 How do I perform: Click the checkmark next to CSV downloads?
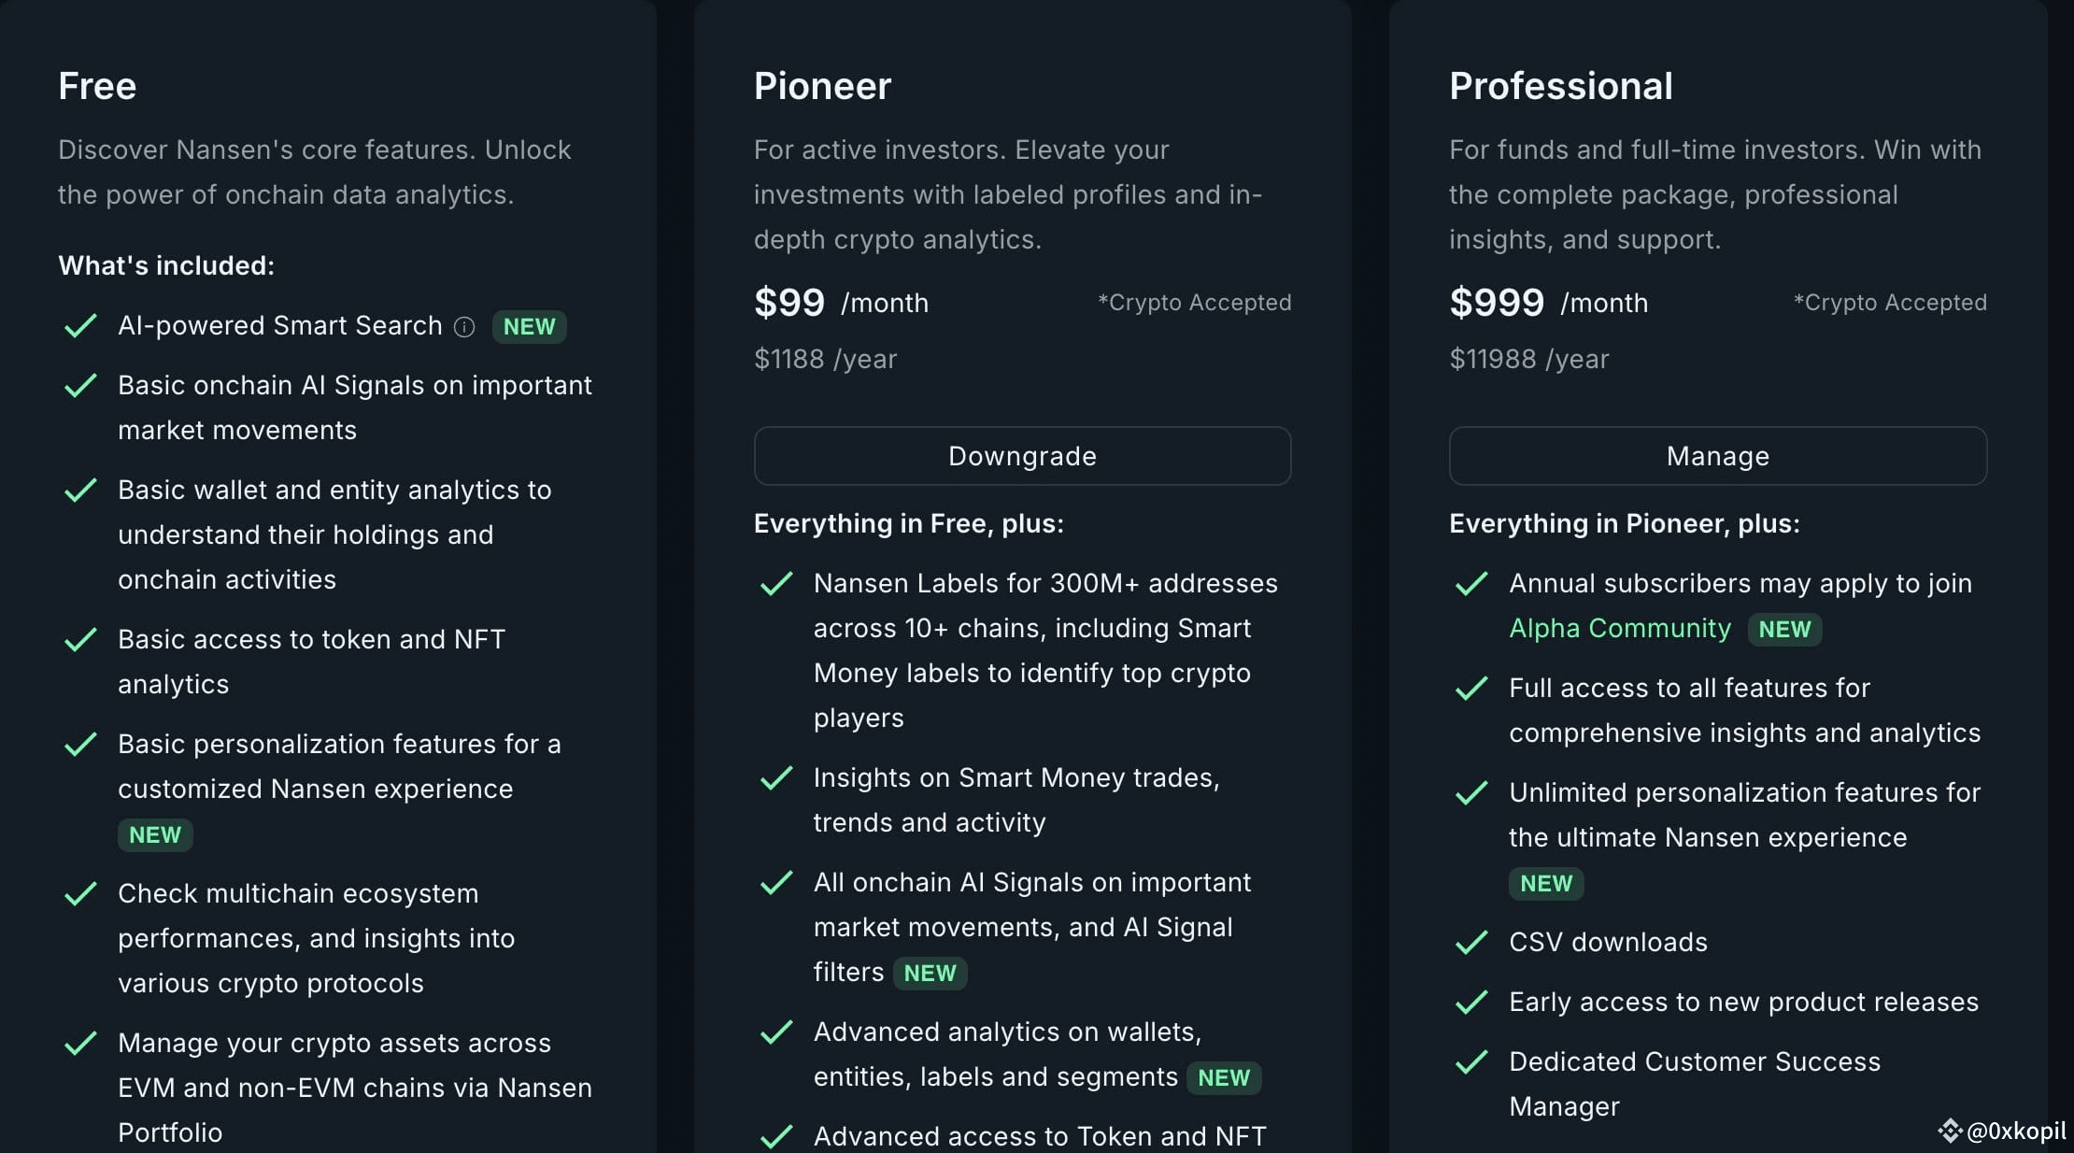click(1471, 943)
